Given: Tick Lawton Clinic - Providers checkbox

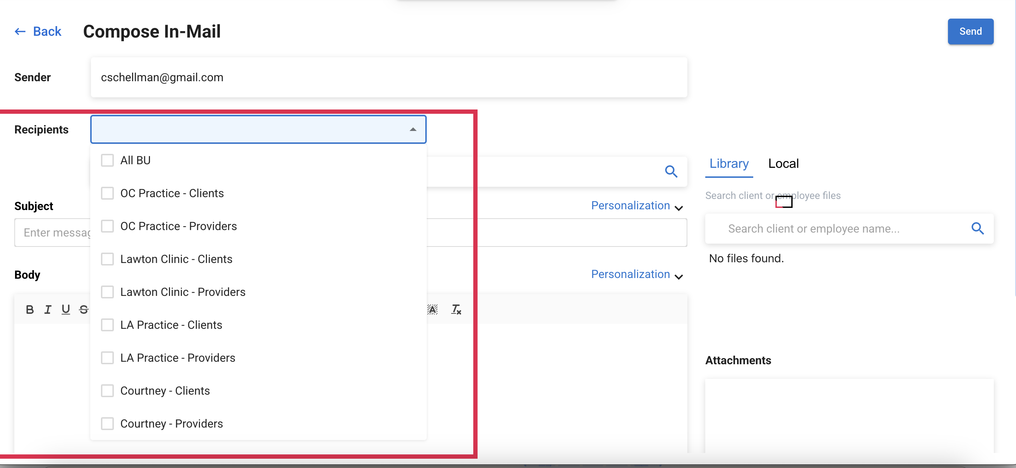Looking at the screenshot, I should click(107, 292).
